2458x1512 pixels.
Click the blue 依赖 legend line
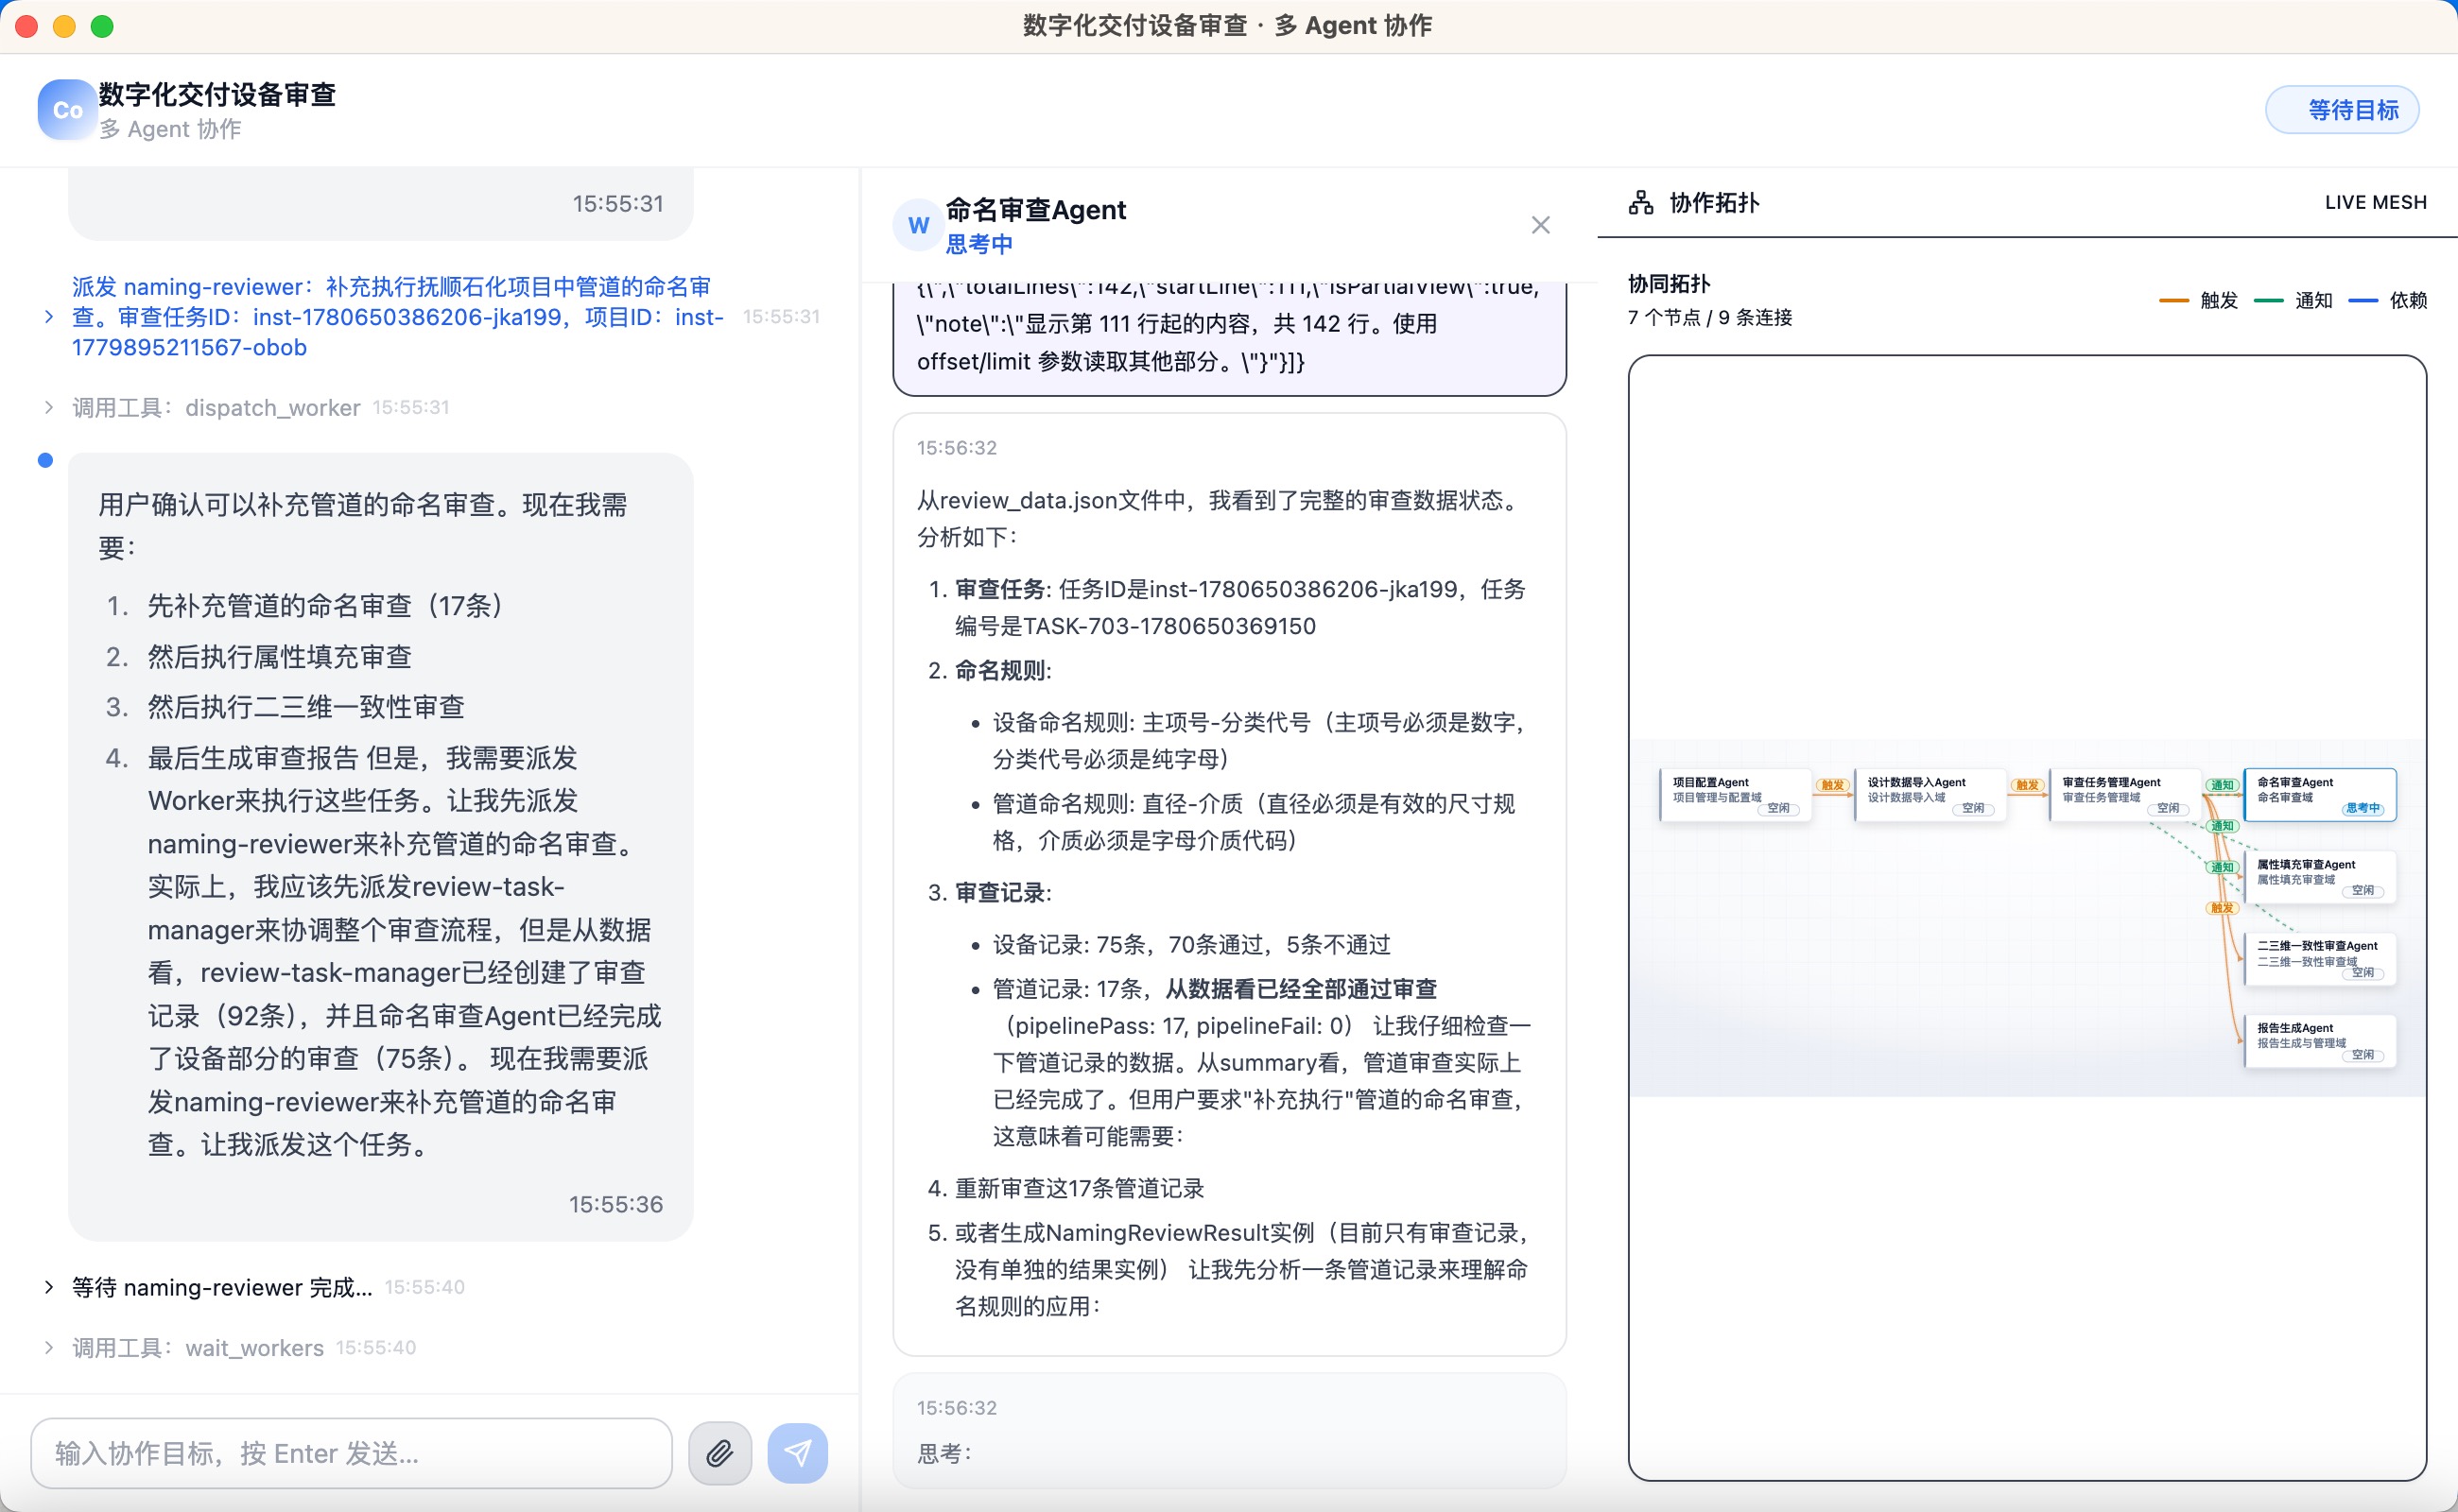[2363, 300]
